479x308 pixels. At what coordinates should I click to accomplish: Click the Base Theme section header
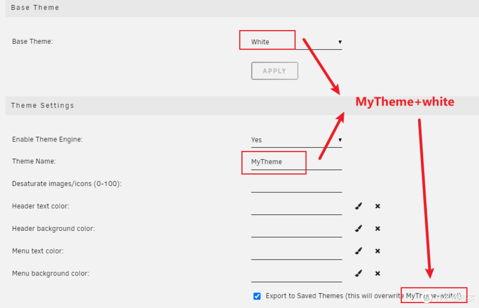35,8
